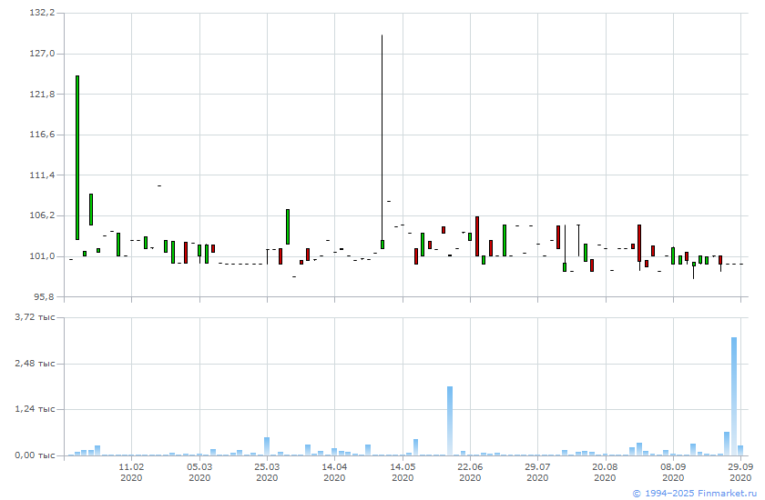Click the 14.05 2020 date label
765x500 pixels.
[403, 472]
